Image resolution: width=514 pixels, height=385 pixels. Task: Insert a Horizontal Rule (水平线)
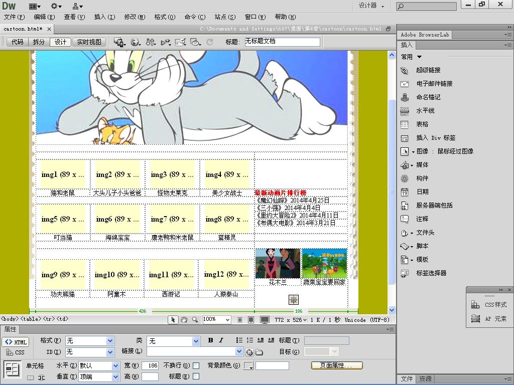(405, 111)
